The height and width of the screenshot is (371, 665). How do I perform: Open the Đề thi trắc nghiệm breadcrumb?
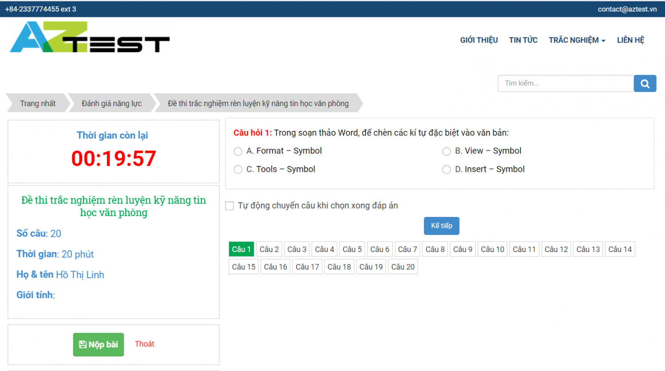[258, 103]
